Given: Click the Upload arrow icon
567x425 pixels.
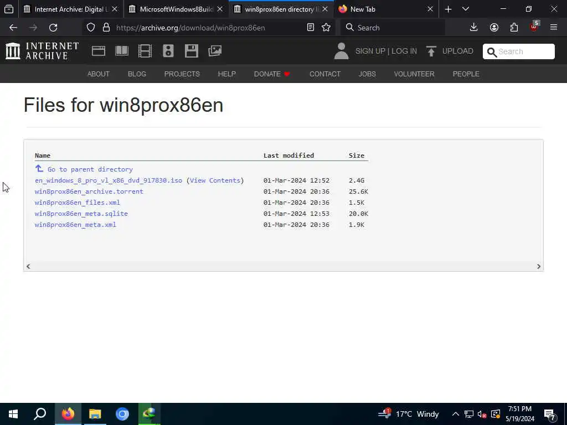Looking at the screenshot, I should pos(431,51).
